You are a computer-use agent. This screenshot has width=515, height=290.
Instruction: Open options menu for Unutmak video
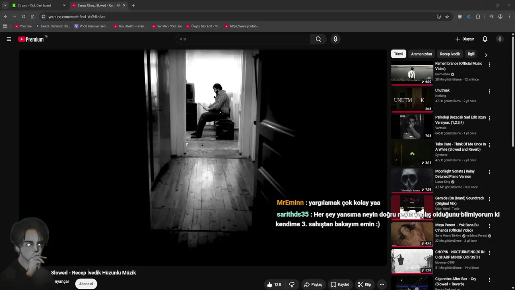tap(489, 91)
